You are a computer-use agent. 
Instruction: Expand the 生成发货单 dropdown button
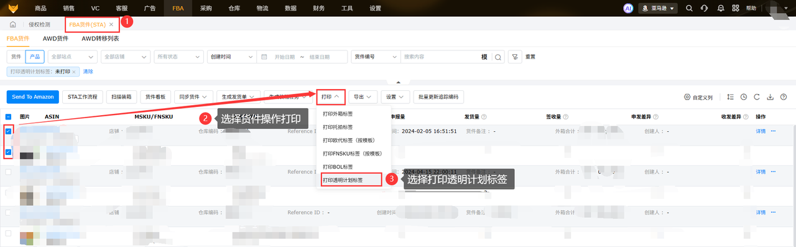pos(239,97)
